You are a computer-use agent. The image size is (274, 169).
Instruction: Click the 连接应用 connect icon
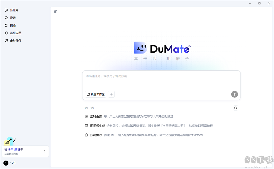click(6, 33)
